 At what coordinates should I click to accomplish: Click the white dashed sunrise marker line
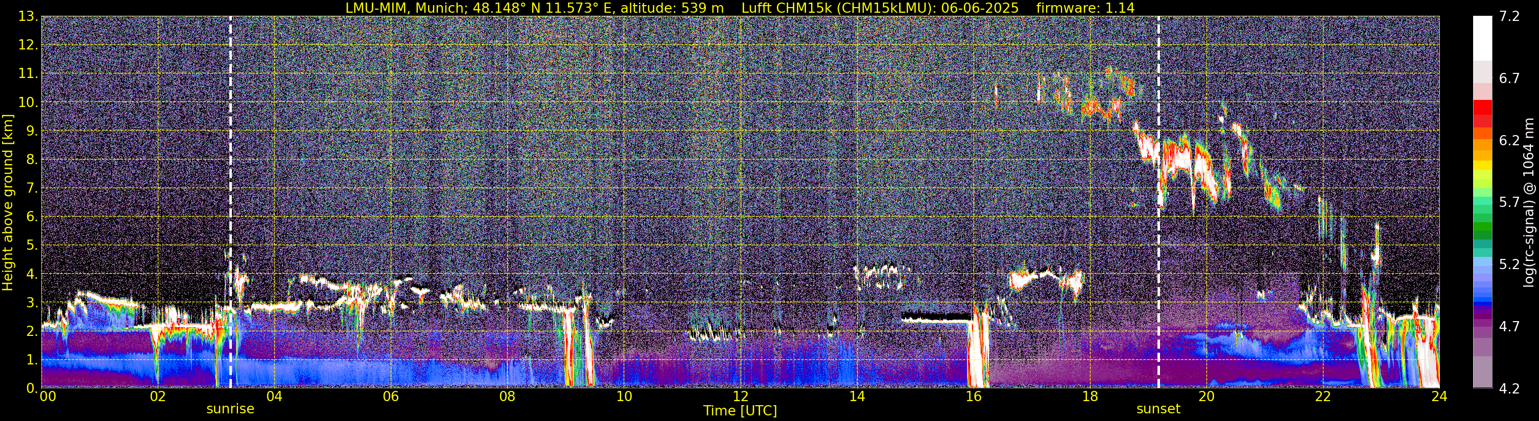[230, 202]
